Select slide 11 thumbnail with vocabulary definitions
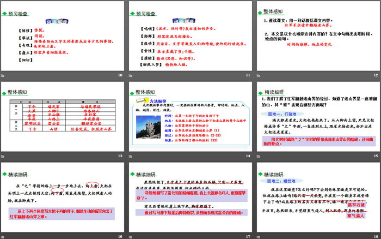The image size is (381, 239). [190, 36]
